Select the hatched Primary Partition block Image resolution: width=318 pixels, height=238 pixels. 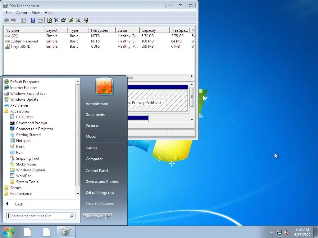157,100
